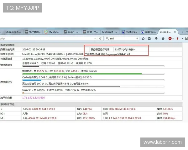The width and height of the screenshot is (188, 150).
Task: Open the Adblock Plus dropdown arrow
Action: pyautogui.click(x=173, y=38)
